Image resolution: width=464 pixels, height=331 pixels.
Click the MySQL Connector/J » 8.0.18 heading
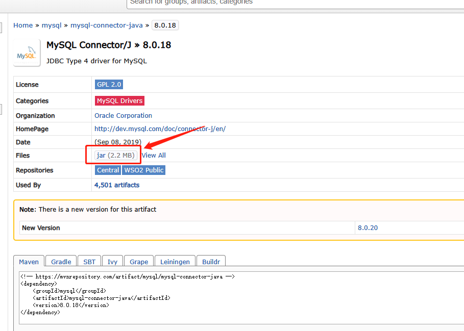(x=109, y=45)
